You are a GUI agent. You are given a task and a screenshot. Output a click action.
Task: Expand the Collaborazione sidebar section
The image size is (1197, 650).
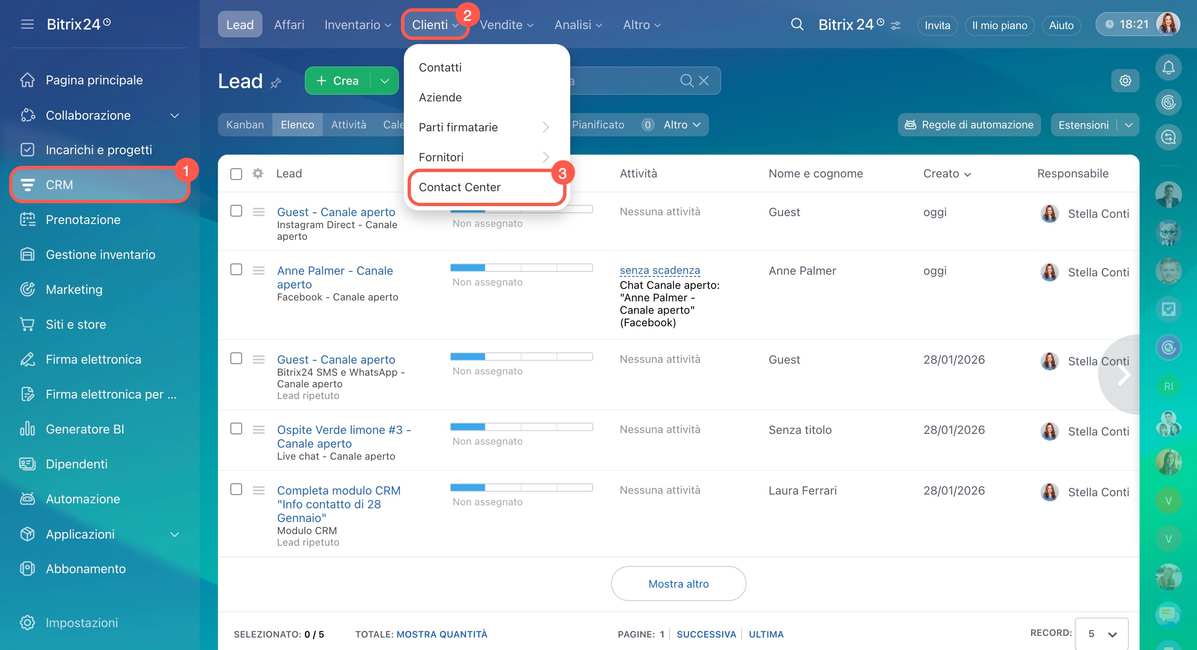[x=174, y=115]
